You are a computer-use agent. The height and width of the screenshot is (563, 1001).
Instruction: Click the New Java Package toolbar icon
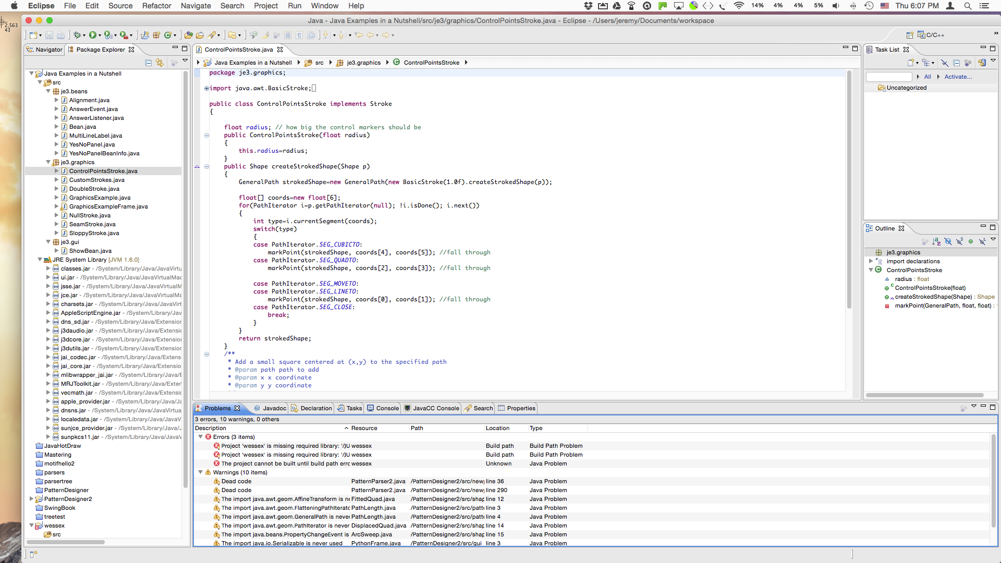tap(156, 35)
